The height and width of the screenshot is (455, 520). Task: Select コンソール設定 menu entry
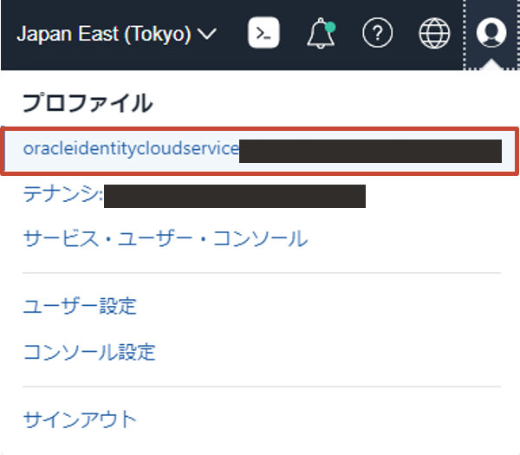pyautogui.click(x=89, y=352)
